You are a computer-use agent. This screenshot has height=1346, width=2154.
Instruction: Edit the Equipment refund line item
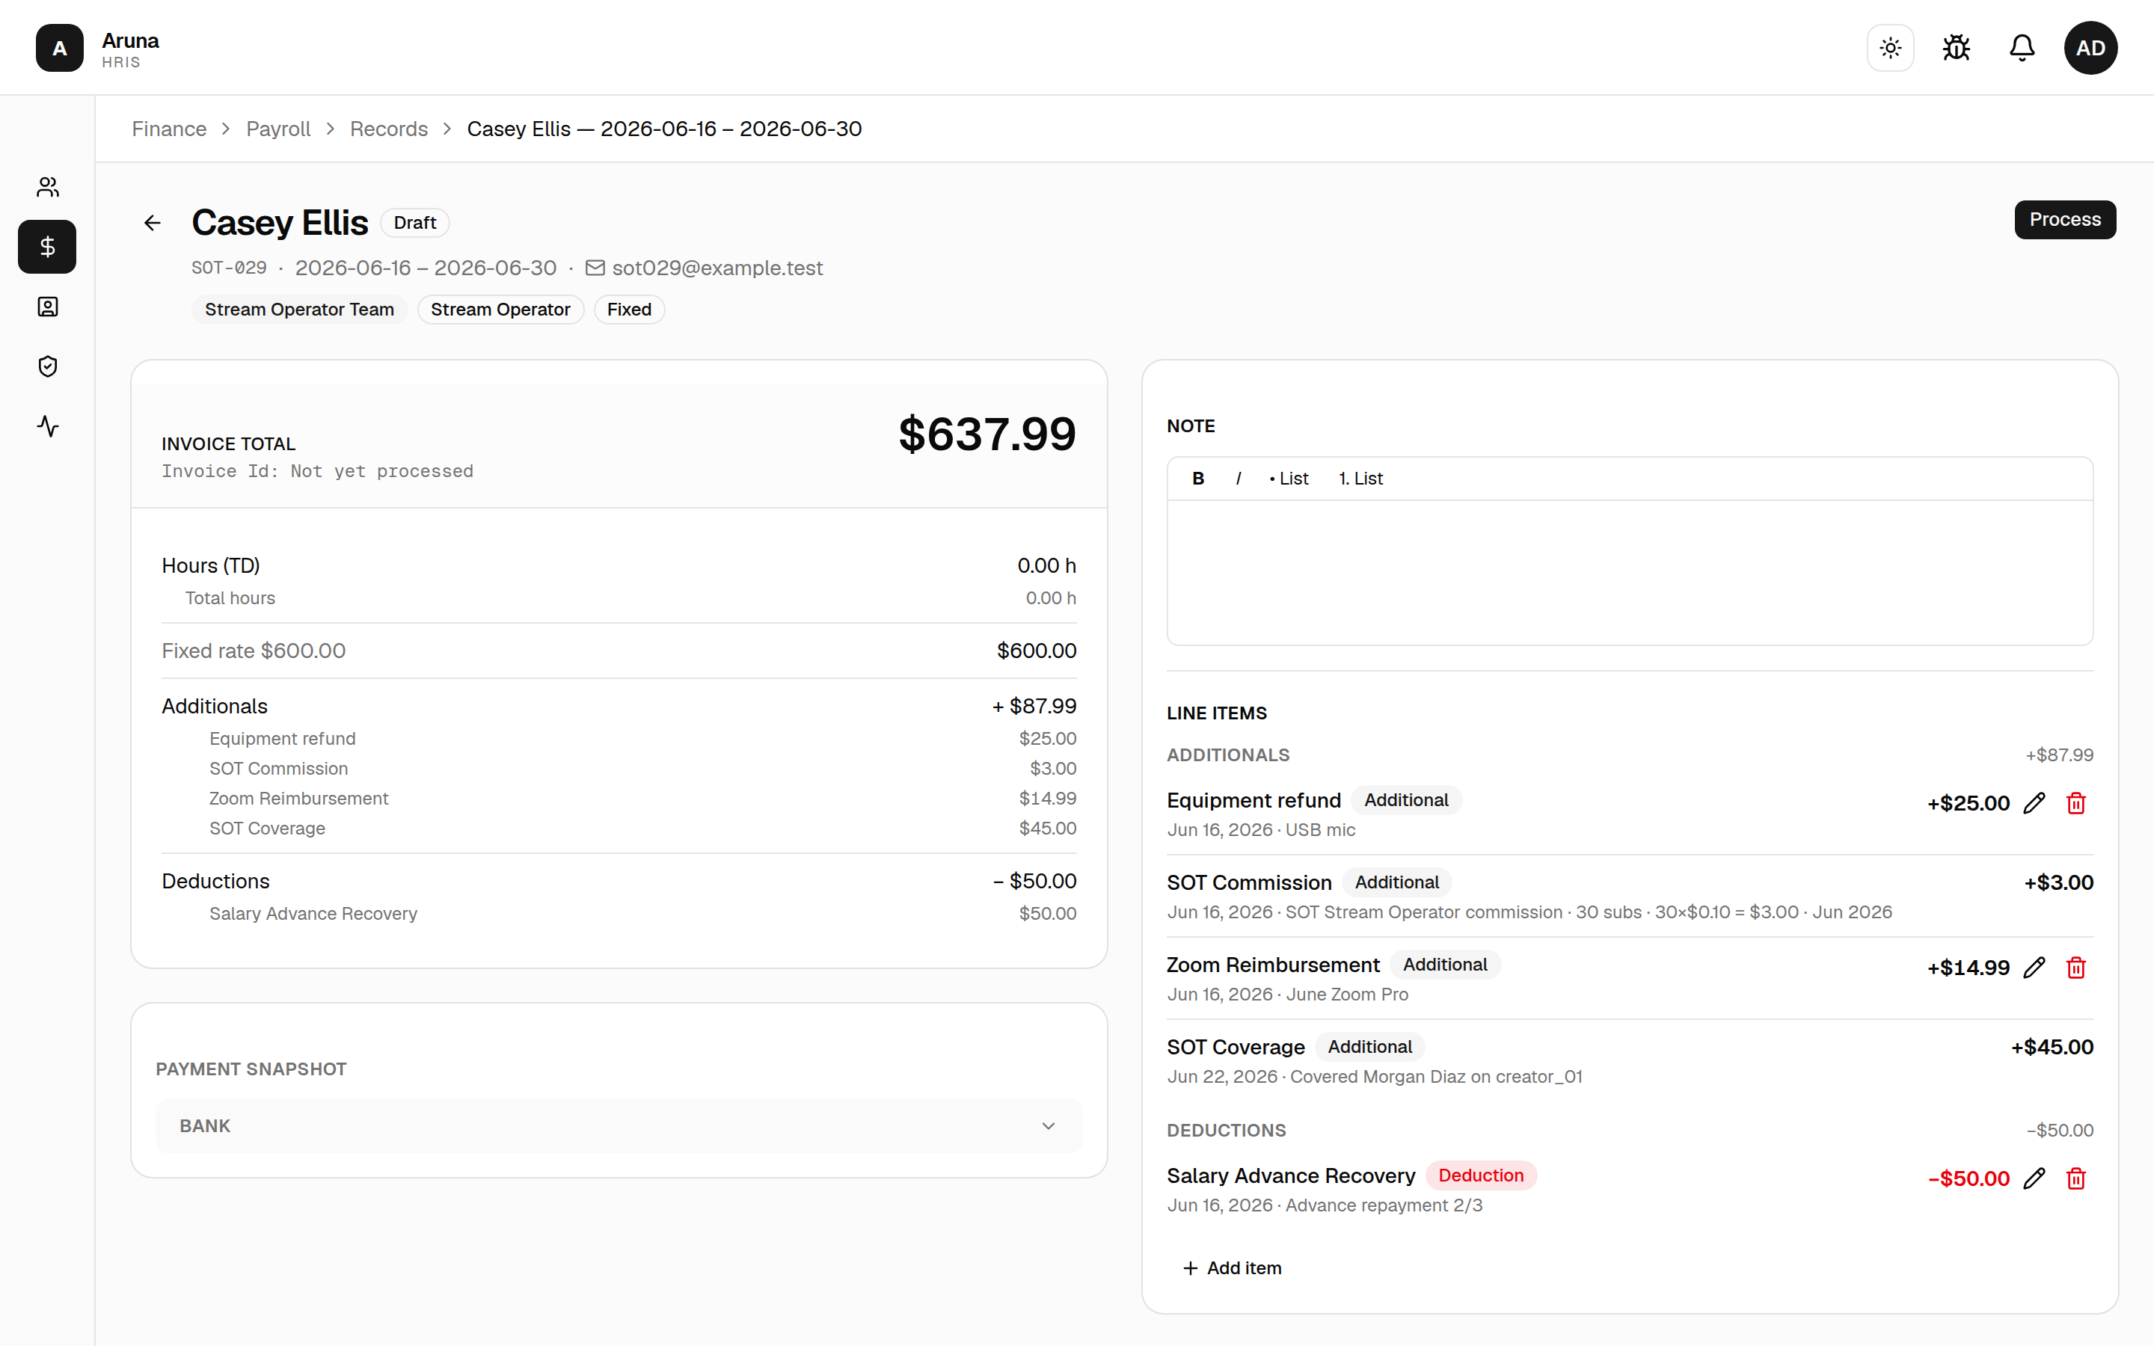click(x=2035, y=803)
